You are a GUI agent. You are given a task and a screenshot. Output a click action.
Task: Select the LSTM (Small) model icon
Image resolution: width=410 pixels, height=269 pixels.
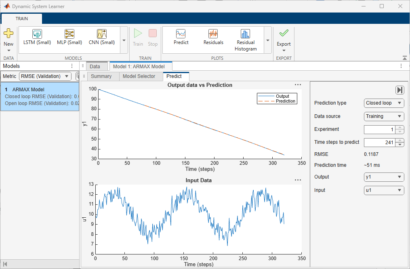(x=37, y=34)
